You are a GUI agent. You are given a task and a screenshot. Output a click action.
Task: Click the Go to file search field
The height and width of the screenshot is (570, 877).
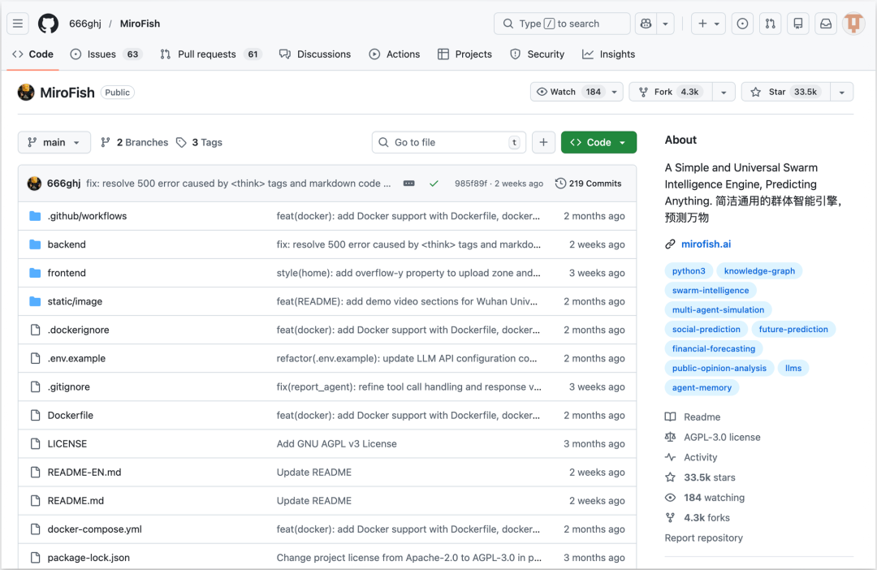coord(449,142)
